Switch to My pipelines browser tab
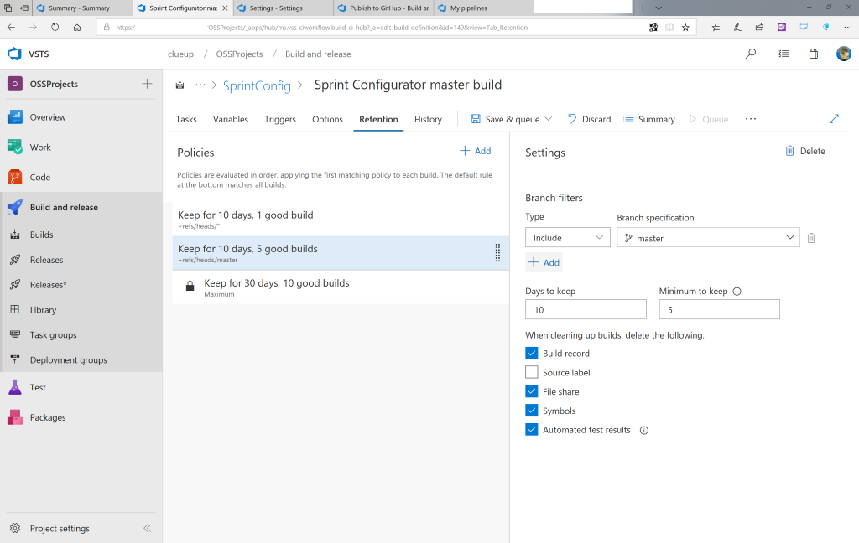This screenshot has width=859, height=543. pyautogui.click(x=483, y=8)
